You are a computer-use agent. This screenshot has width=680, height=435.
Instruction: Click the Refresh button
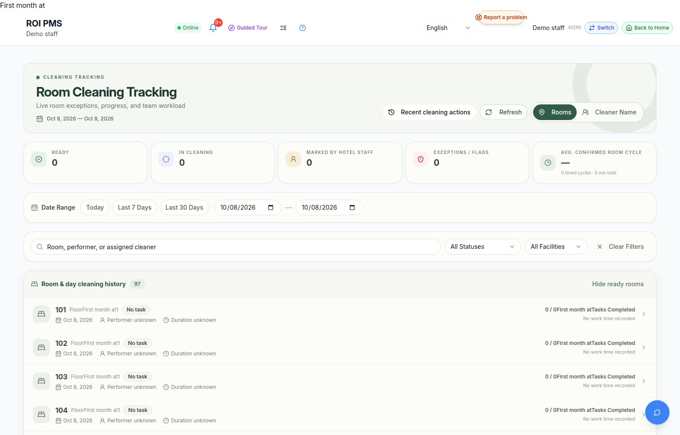[x=503, y=112]
